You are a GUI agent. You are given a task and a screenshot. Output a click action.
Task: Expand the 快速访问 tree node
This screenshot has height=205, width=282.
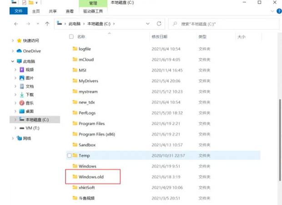tap(12, 40)
